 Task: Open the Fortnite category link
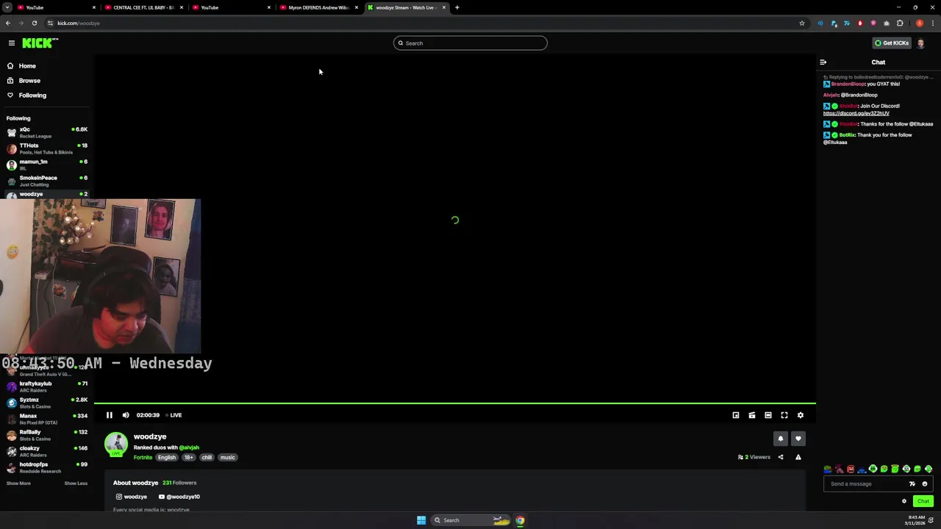tap(143, 457)
